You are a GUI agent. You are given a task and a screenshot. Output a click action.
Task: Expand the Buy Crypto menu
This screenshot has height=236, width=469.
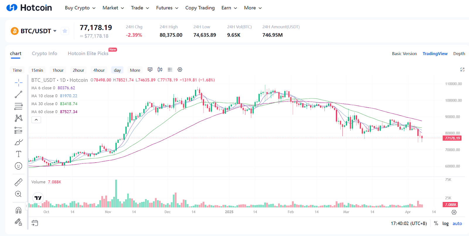coord(80,8)
